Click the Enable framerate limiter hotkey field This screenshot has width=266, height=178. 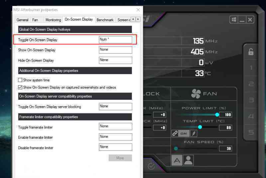tap(115, 137)
